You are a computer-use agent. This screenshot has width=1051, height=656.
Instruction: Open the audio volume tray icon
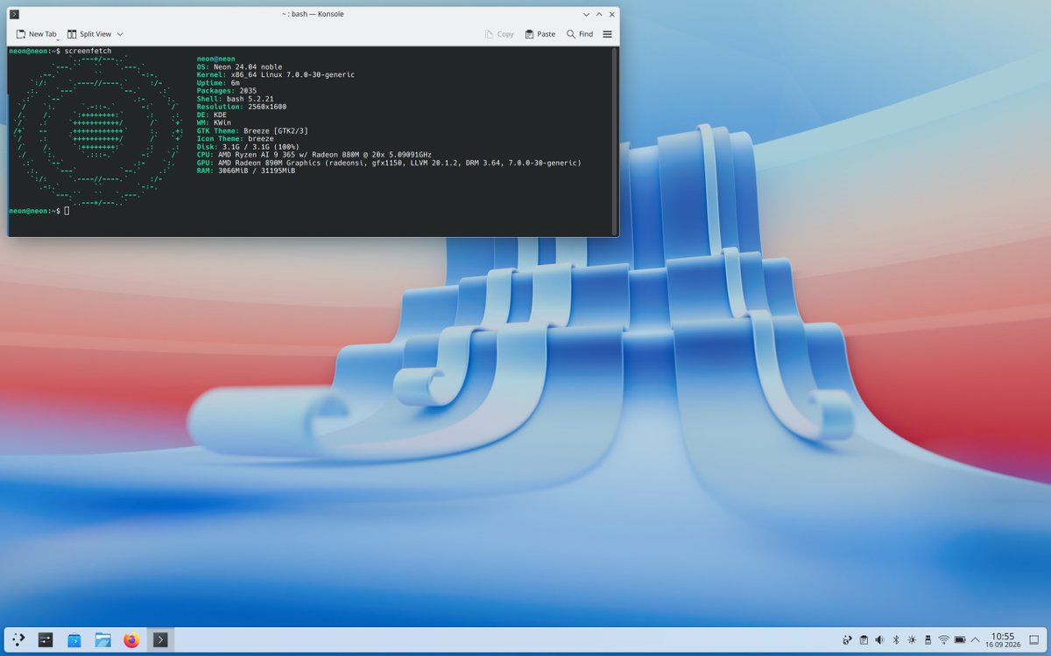pos(879,640)
